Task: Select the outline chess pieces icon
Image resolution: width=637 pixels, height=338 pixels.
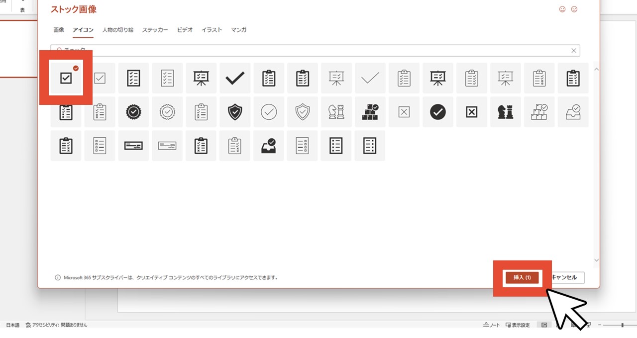Action: pos(336,112)
